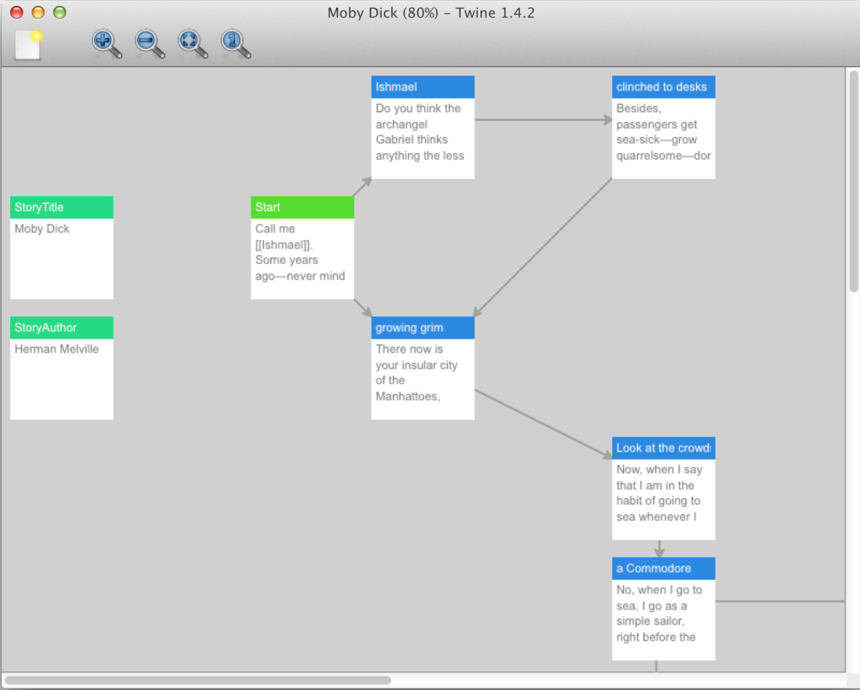Select the 'clinched to desks' passage
Image resolution: width=860 pixels, height=690 pixels.
click(663, 128)
